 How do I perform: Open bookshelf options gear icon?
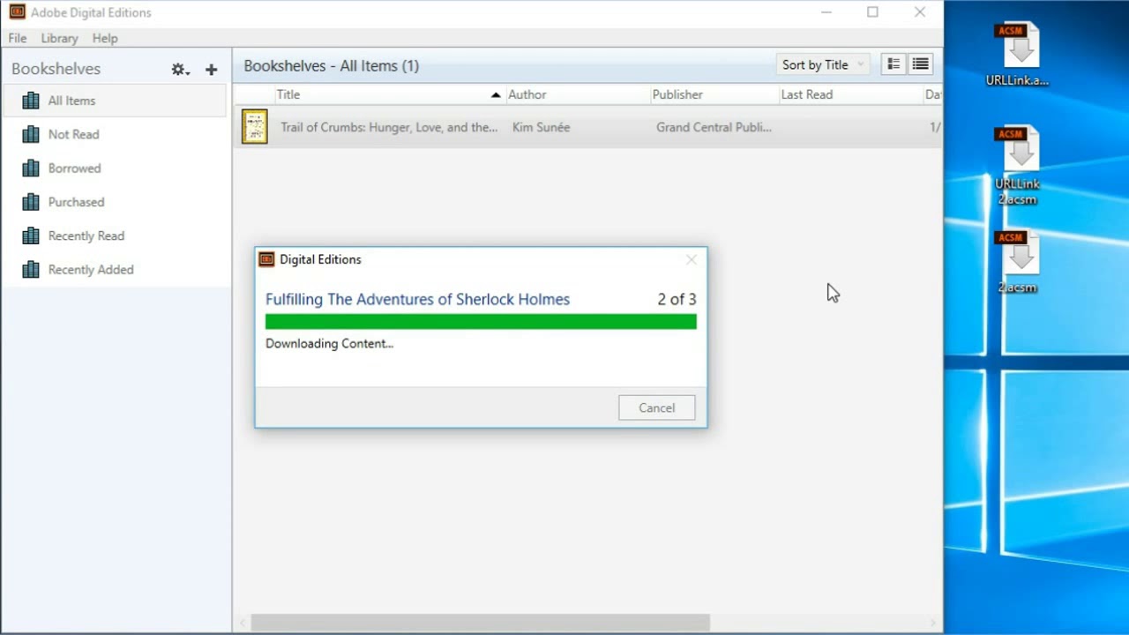point(180,69)
